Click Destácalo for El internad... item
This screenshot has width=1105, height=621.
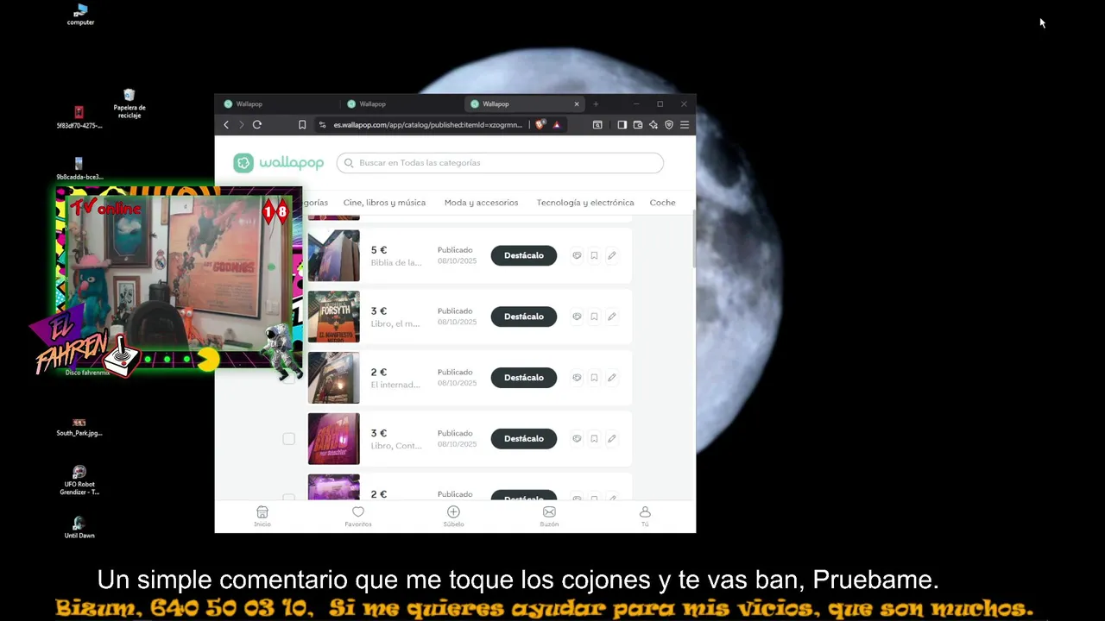[x=524, y=378]
